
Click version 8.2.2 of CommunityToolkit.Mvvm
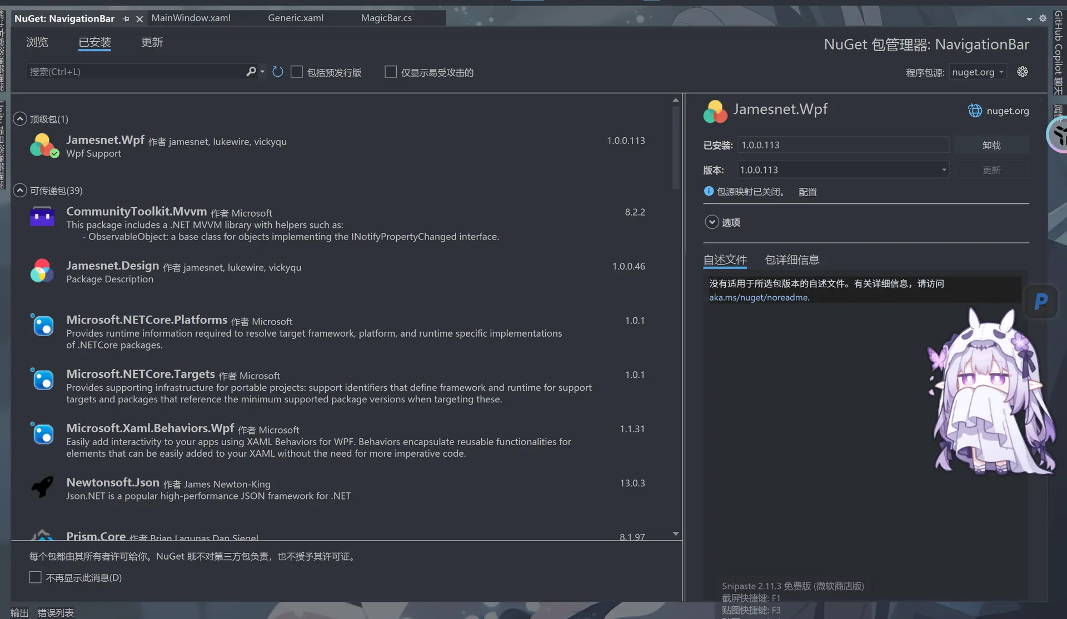pyautogui.click(x=635, y=212)
